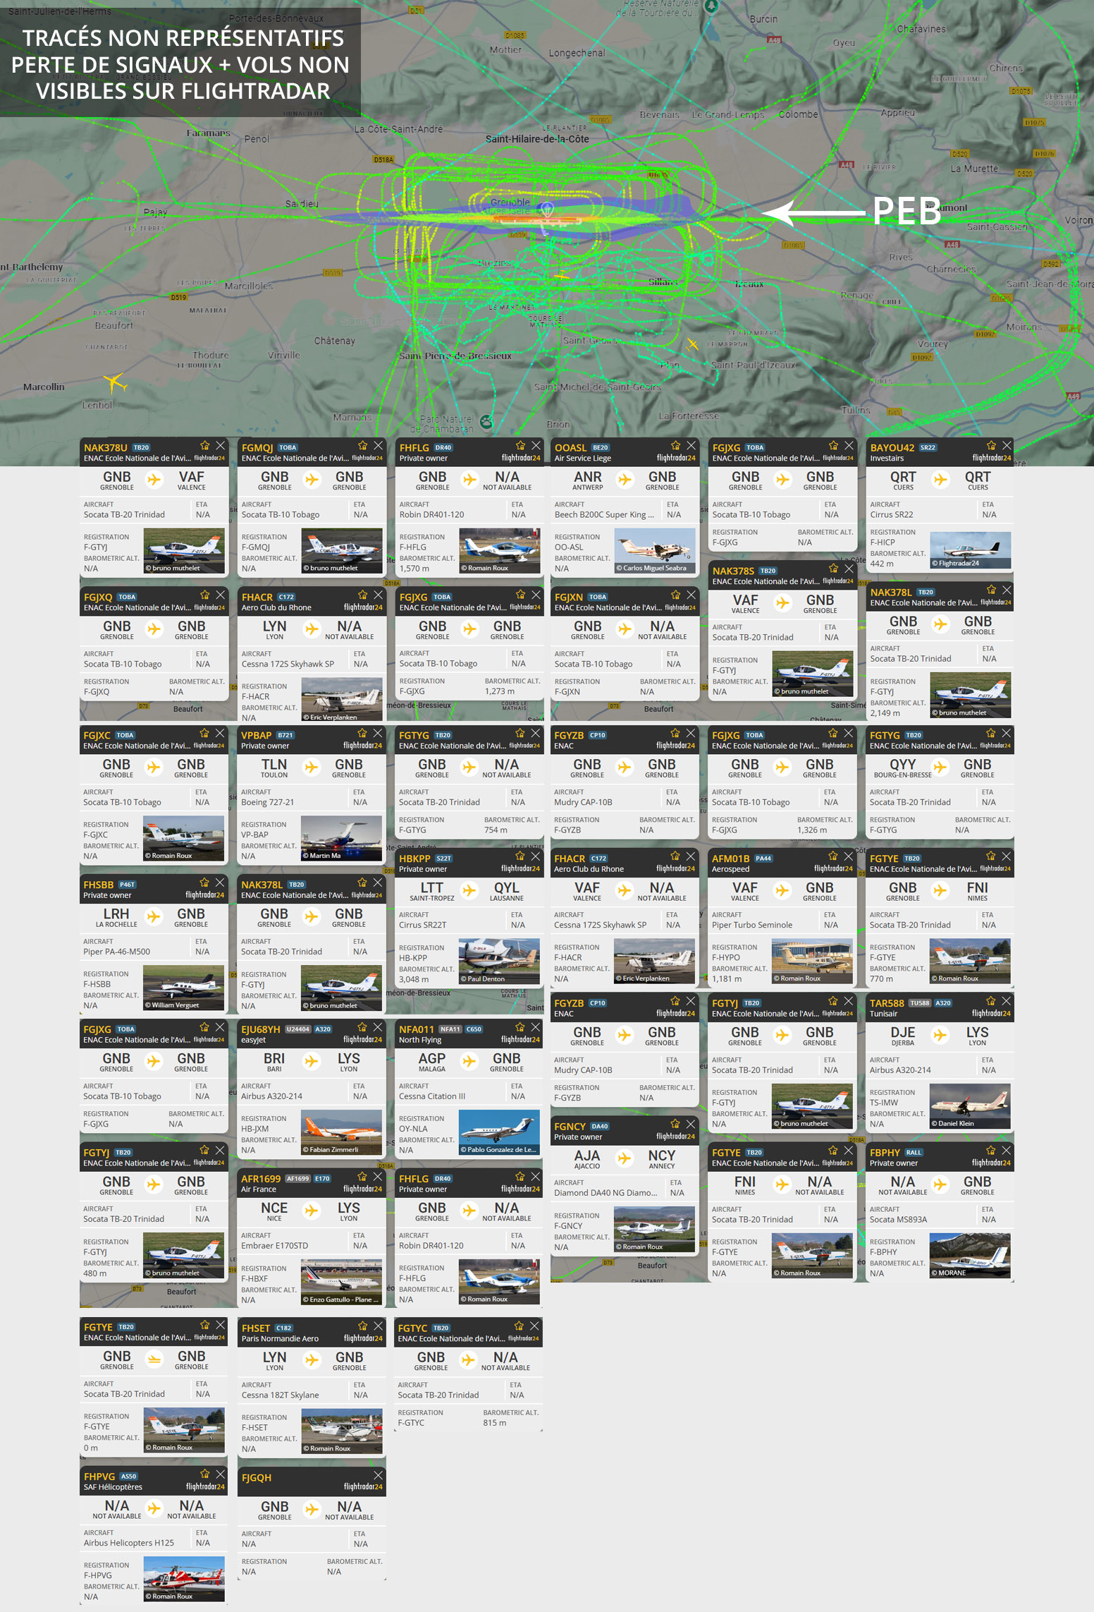Close the NAK378U flight card
The image size is (1094, 1612).
(x=221, y=446)
